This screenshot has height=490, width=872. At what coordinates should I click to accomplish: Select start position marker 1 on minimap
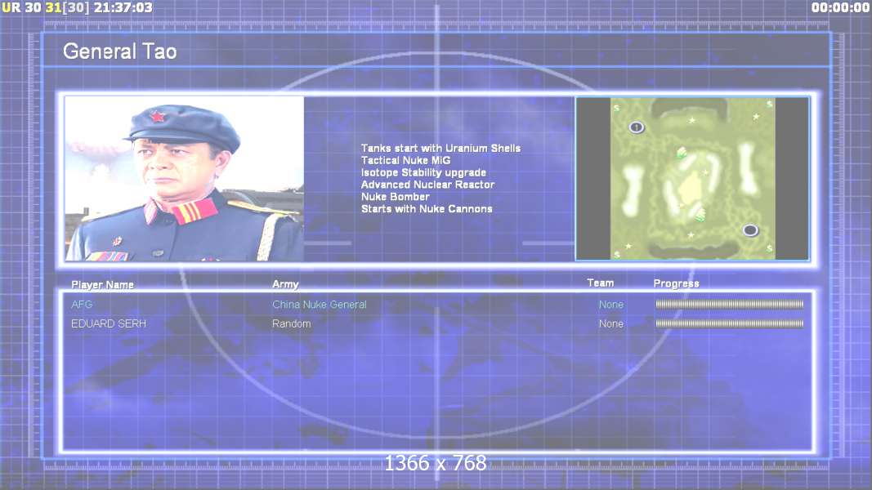click(637, 127)
